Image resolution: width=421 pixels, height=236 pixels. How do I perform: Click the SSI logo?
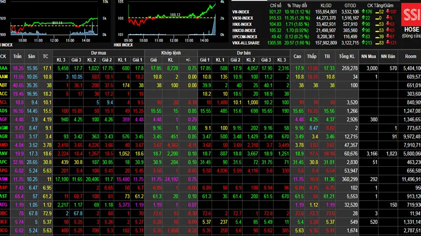click(411, 15)
